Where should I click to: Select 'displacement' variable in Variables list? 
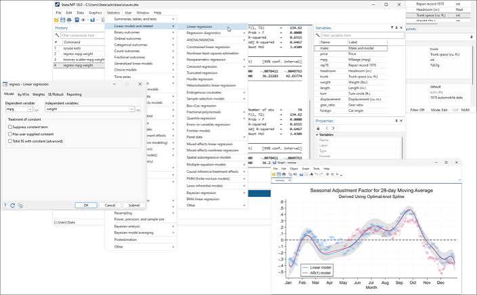tap(351, 99)
